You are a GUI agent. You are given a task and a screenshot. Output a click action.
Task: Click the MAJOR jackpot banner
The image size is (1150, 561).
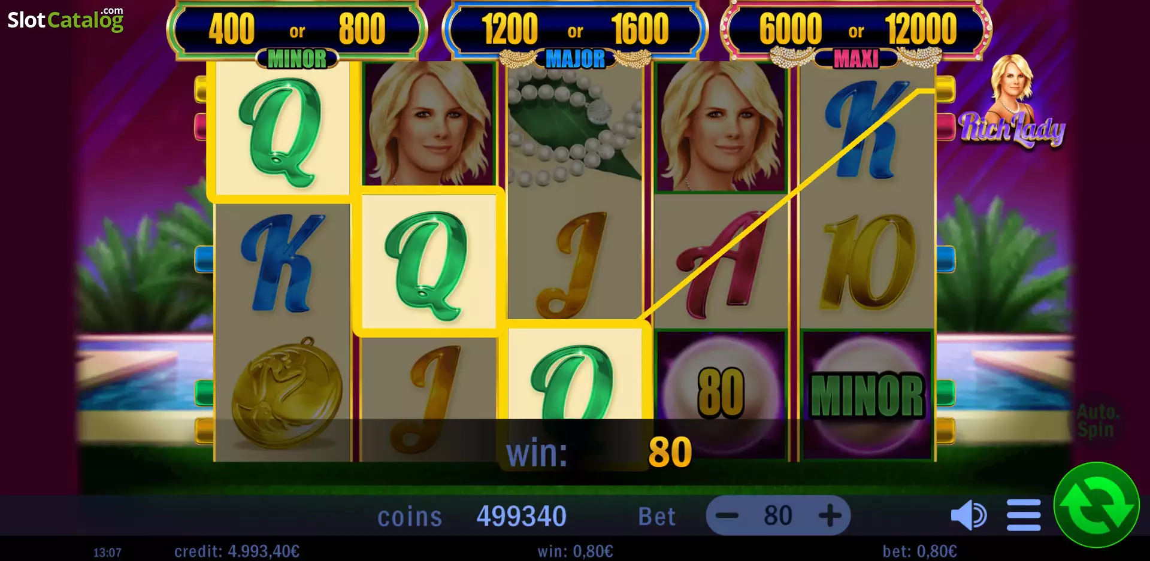575,33
